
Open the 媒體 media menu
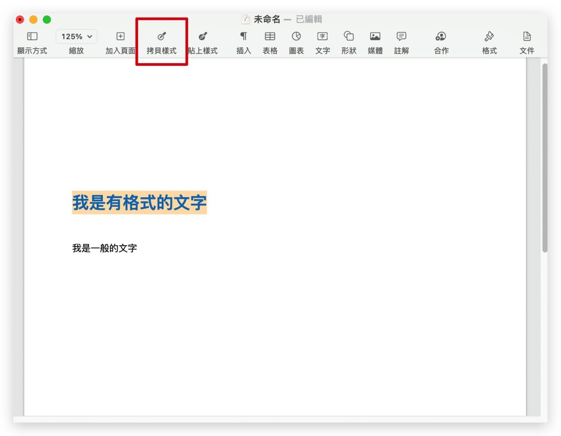click(375, 43)
